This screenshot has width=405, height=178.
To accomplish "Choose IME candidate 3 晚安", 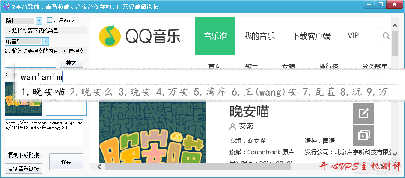I will tap(135, 92).
